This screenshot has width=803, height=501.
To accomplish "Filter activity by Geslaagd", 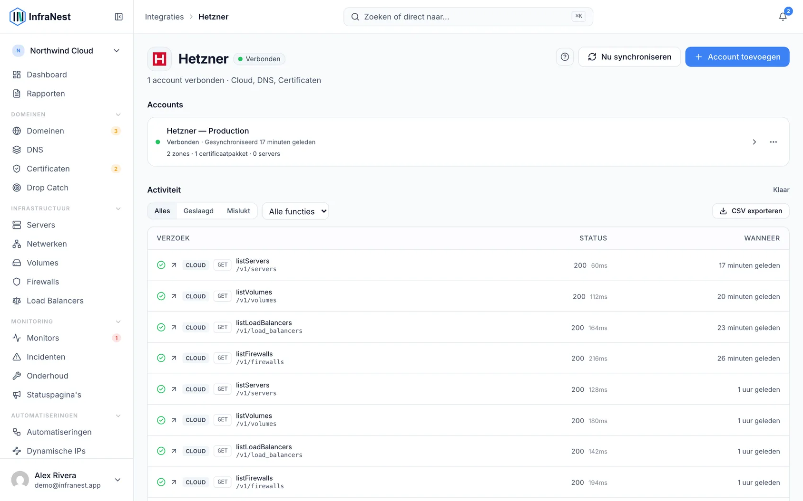I will click(198, 211).
